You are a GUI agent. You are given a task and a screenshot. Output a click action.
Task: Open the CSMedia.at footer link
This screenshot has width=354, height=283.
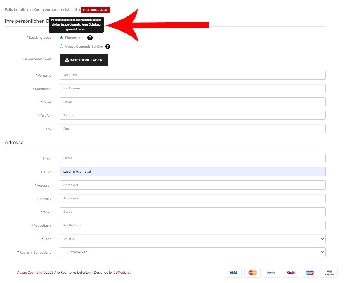pos(122,272)
